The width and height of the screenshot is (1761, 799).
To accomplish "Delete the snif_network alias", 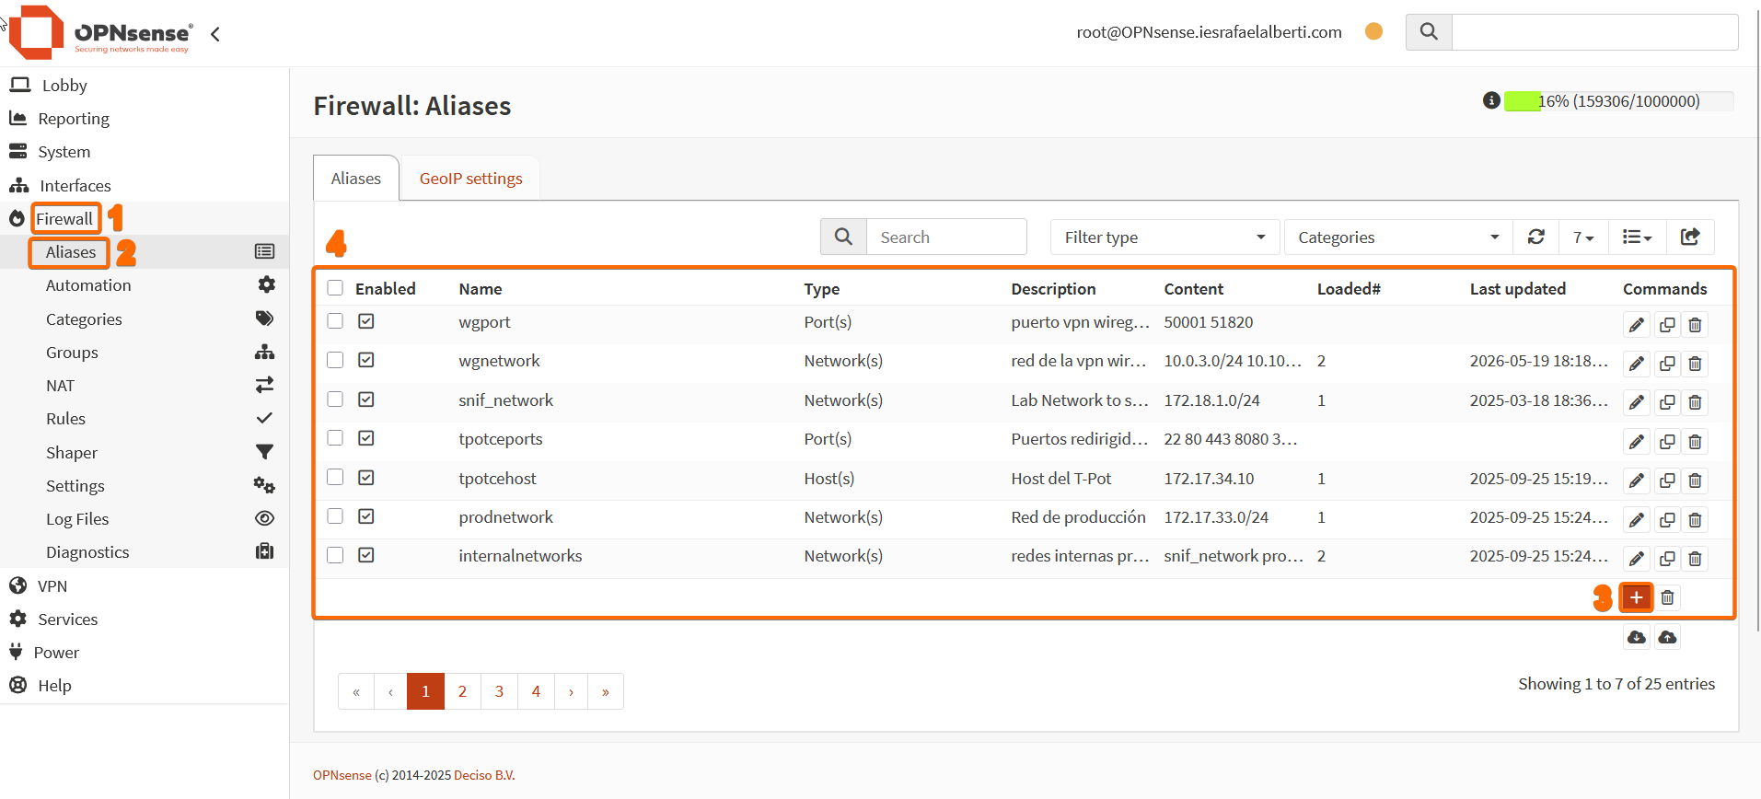I will tap(1695, 402).
